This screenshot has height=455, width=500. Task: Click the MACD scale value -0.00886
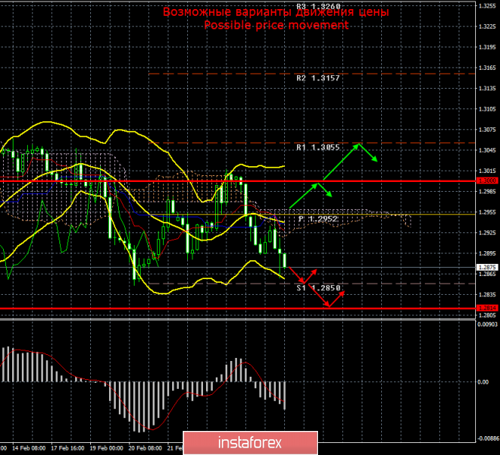click(488, 438)
